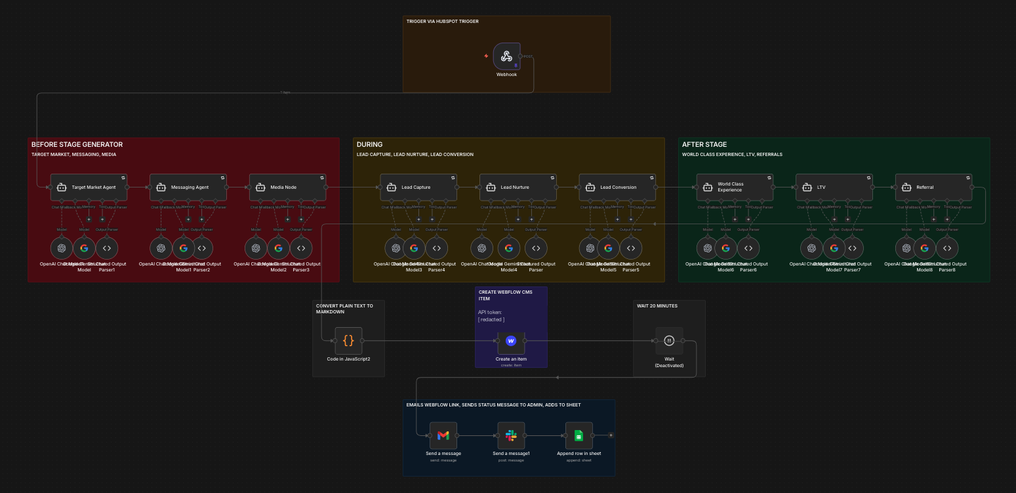The width and height of the screenshot is (1016, 493).
Task: Add a Tool sub-node to Target Market Agent
Action: (102, 220)
